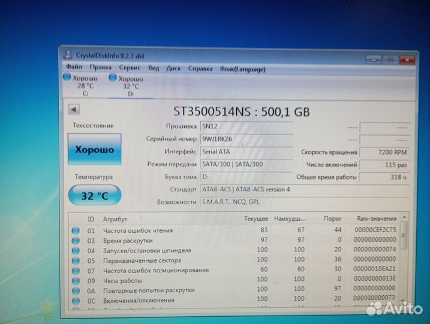Open the Правка menu
The width and height of the screenshot is (430, 324).
pyautogui.click(x=100, y=68)
